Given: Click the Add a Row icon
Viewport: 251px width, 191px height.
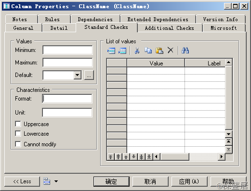Looking at the screenshot, I should [x=122, y=51].
